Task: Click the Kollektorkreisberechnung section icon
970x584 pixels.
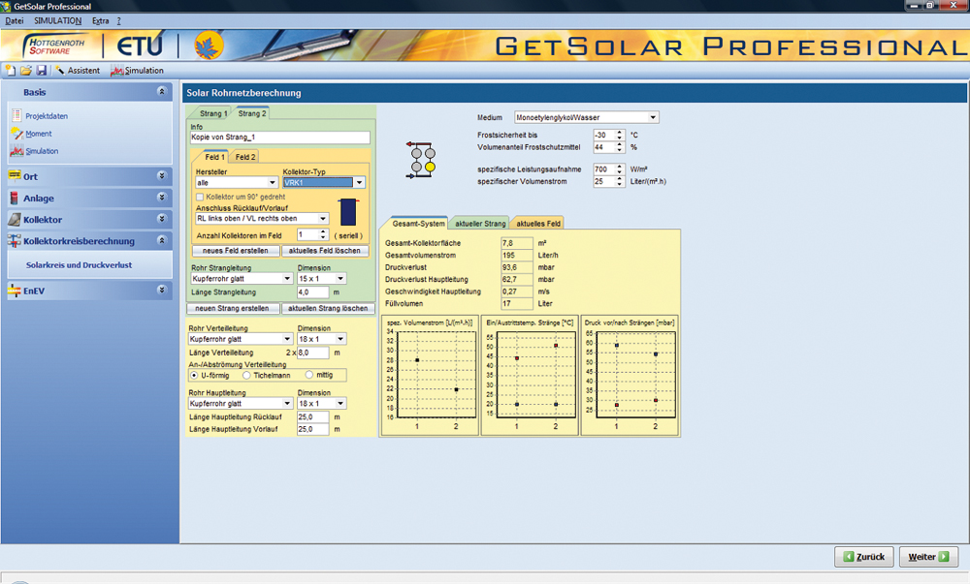Action: coord(15,241)
